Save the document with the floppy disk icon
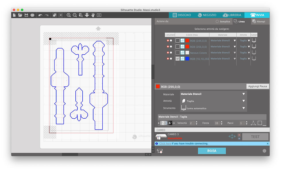 [x=26, y=15]
